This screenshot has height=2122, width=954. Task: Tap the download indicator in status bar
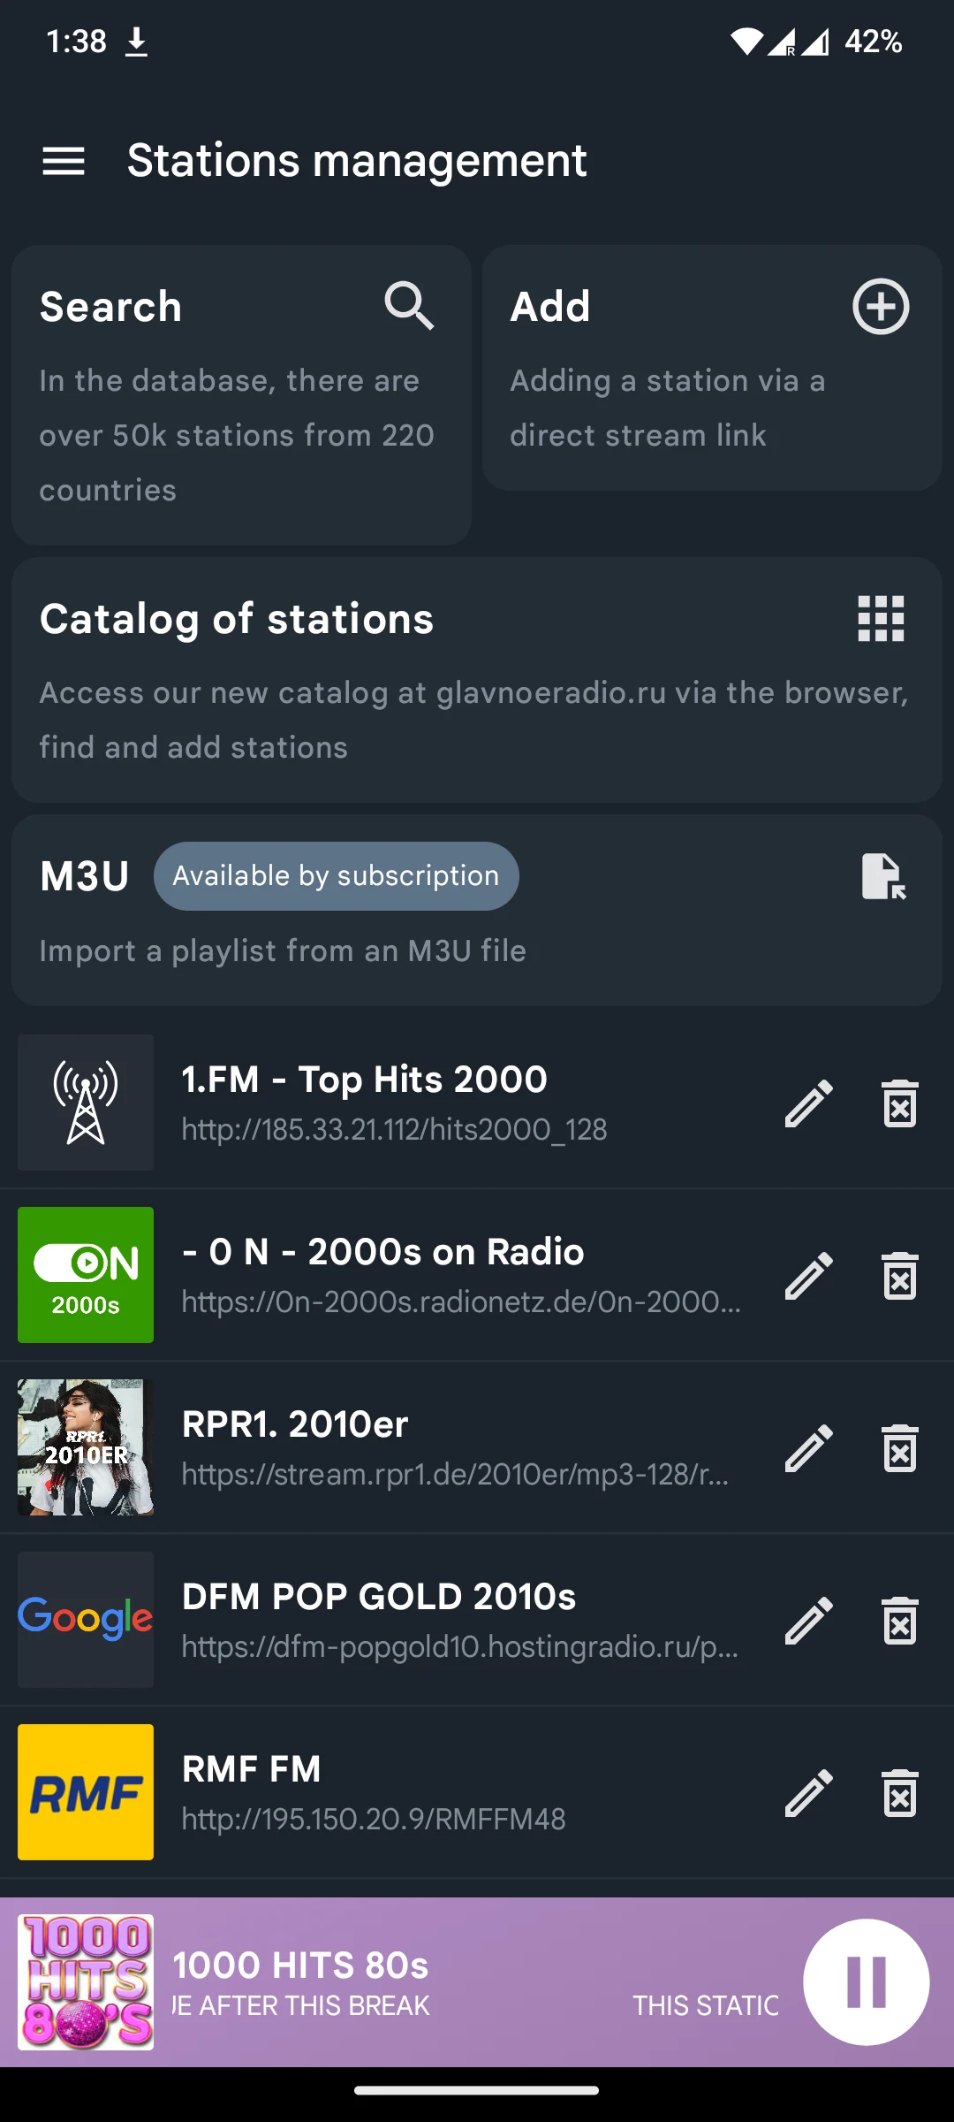(x=136, y=42)
